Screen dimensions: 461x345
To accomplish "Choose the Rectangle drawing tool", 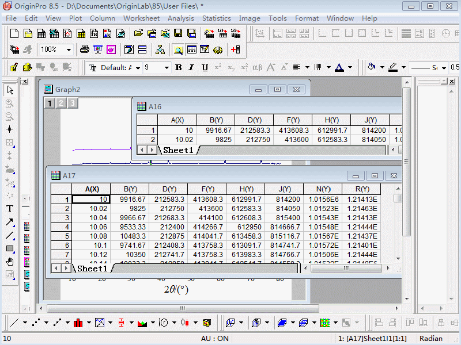I will [10, 248].
